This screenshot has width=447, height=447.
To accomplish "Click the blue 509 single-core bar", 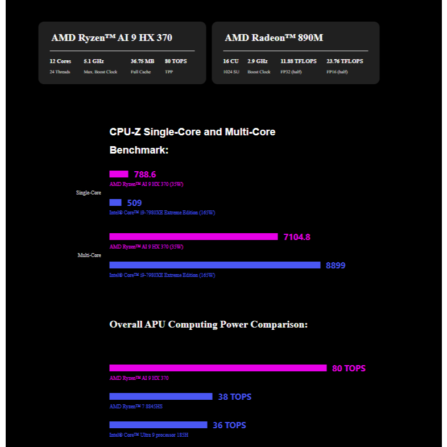I will 115,202.
